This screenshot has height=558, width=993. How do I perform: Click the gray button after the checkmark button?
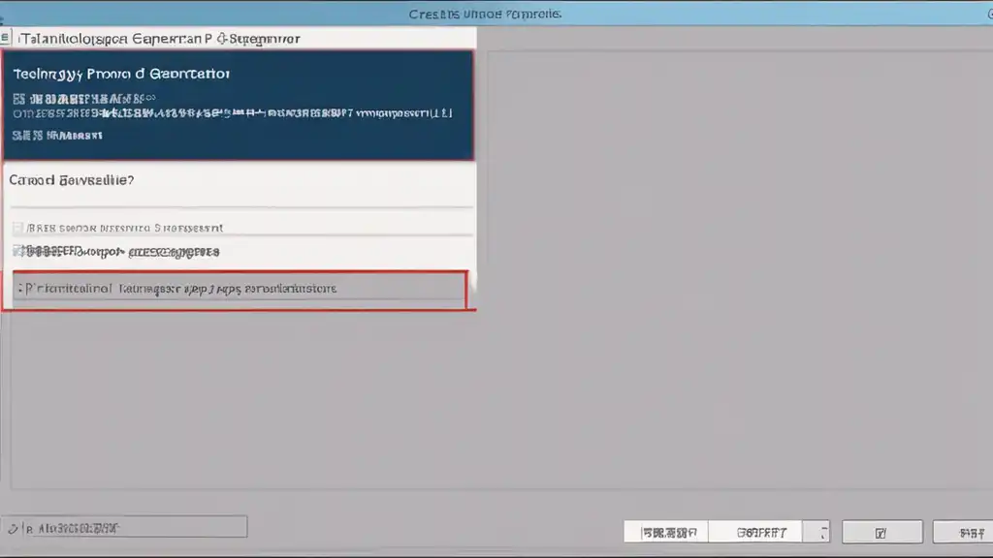pos(963,532)
